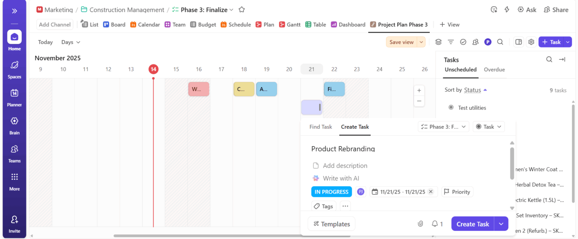Screen dimensions: 578x239
Task: Click the calendar zoom in control
Action: click(419, 90)
